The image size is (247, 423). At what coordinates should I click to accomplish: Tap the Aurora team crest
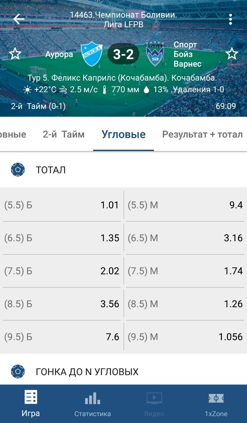pos(92,54)
